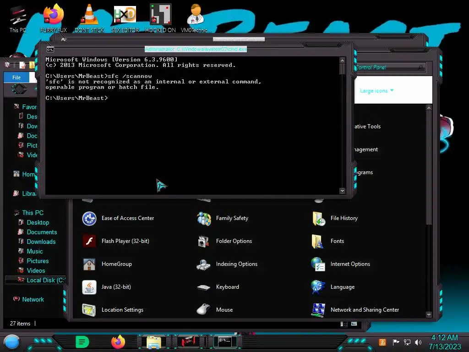Open the network tray icon

point(407,342)
